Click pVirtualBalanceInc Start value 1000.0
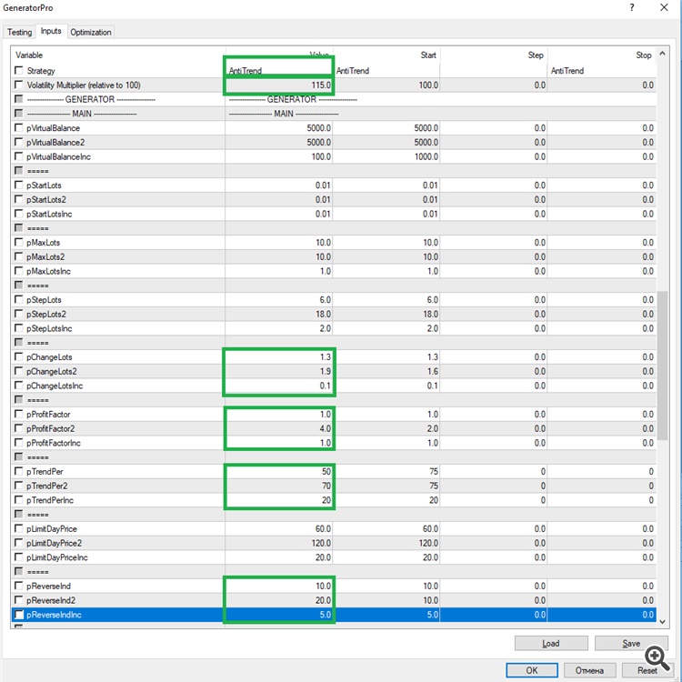682x682 pixels. (386, 156)
